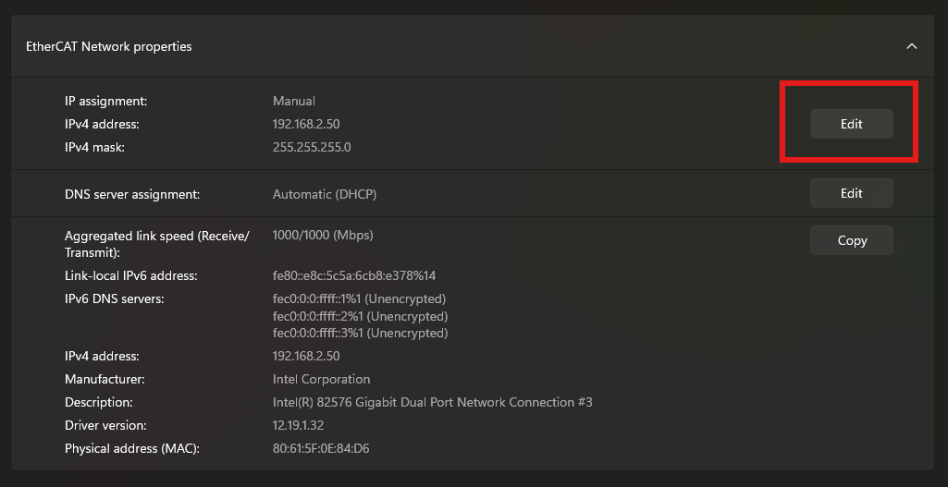Copy the network properties

click(x=851, y=240)
